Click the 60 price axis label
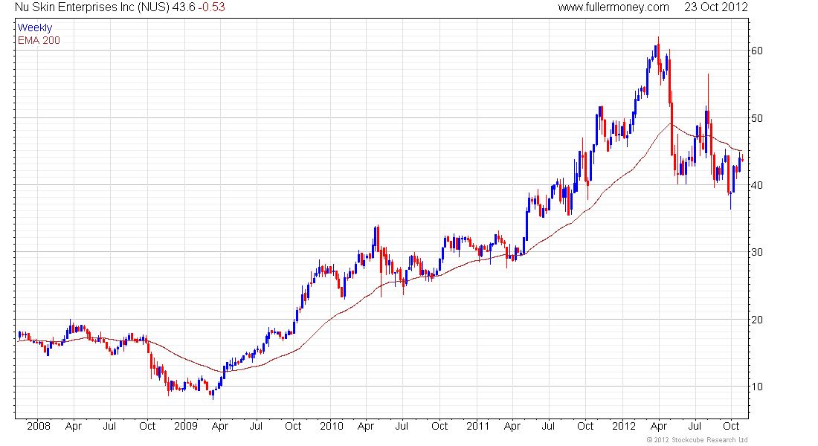 tap(756, 51)
